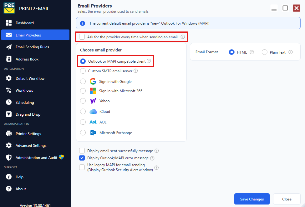Choose the Yahoo provider radio button
Screen dimensions: 305x207
[83, 101]
